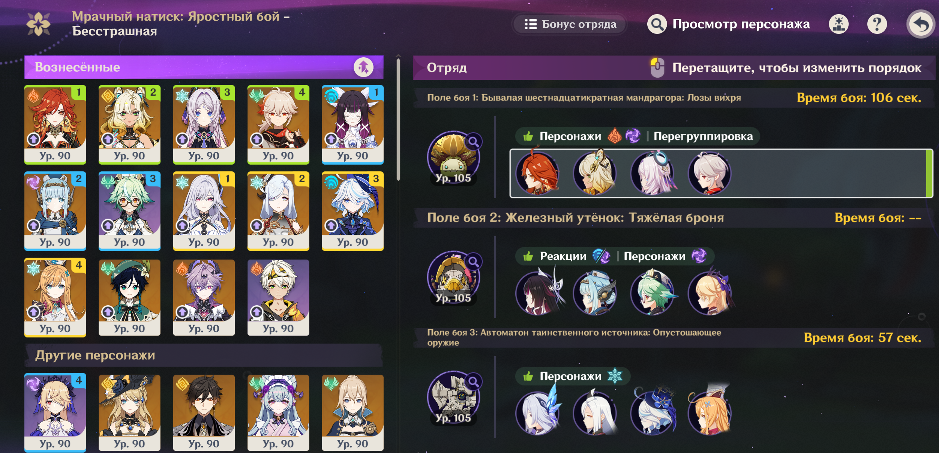939x453 pixels.
Task: Click Просмотр персонажа button
Action: (x=729, y=24)
